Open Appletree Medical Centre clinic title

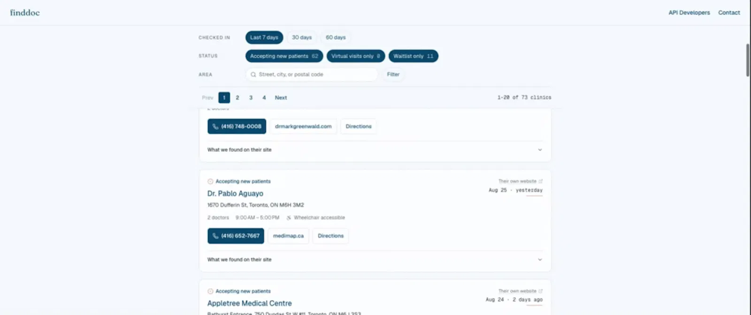(249, 303)
